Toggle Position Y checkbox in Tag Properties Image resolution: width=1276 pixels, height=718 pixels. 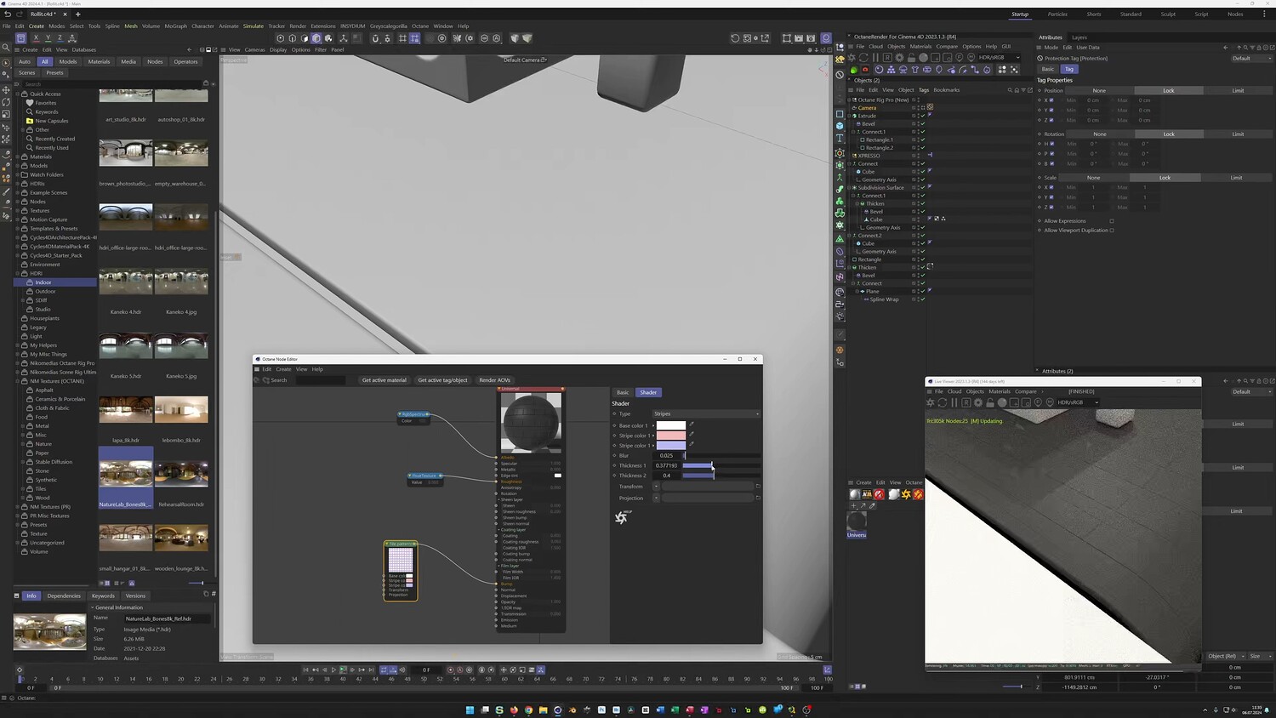point(1051,110)
